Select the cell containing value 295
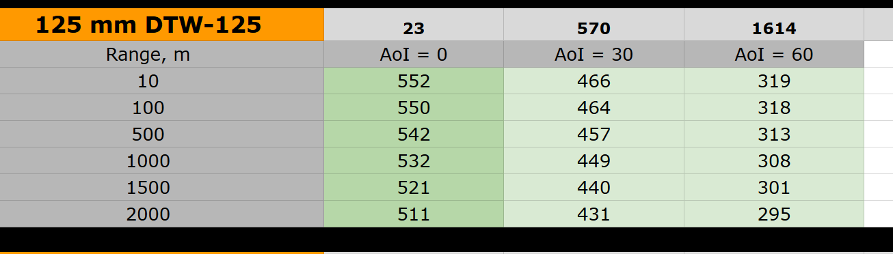Viewport: 893px width, 254px height. [x=774, y=214]
